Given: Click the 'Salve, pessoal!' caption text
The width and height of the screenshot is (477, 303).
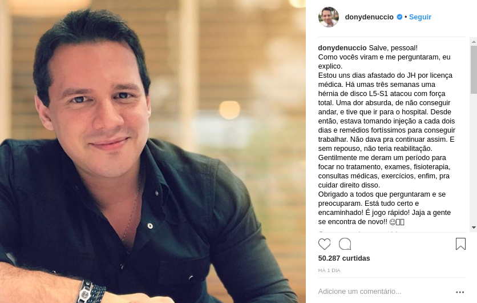Looking at the screenshot, I should click(x=393, y=48).
